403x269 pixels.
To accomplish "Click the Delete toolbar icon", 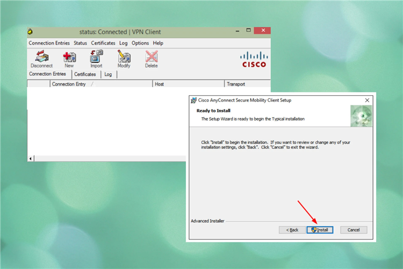I will pyautogui.click(x=152, y=59).
